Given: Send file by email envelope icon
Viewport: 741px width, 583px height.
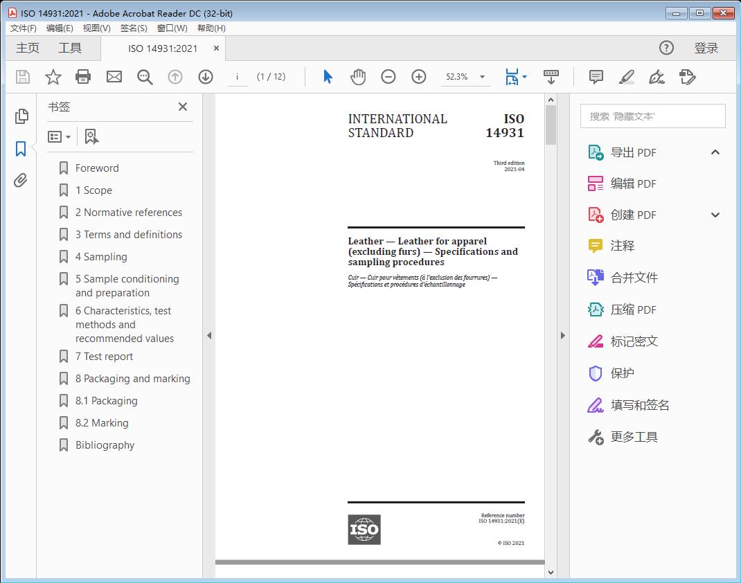Looking at the screenshot, I should 114,77.
